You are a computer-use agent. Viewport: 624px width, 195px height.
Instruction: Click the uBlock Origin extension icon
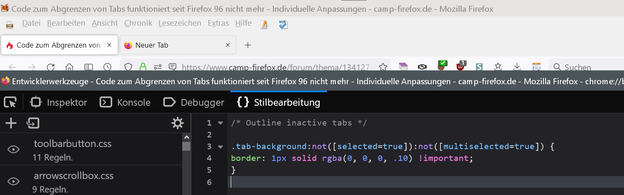(x=461, y=66)
